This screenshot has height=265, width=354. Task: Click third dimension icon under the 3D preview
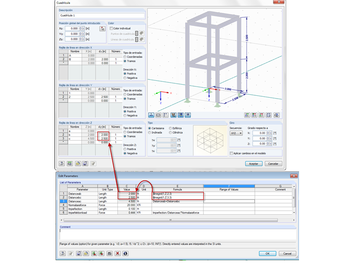coord(165,115)
